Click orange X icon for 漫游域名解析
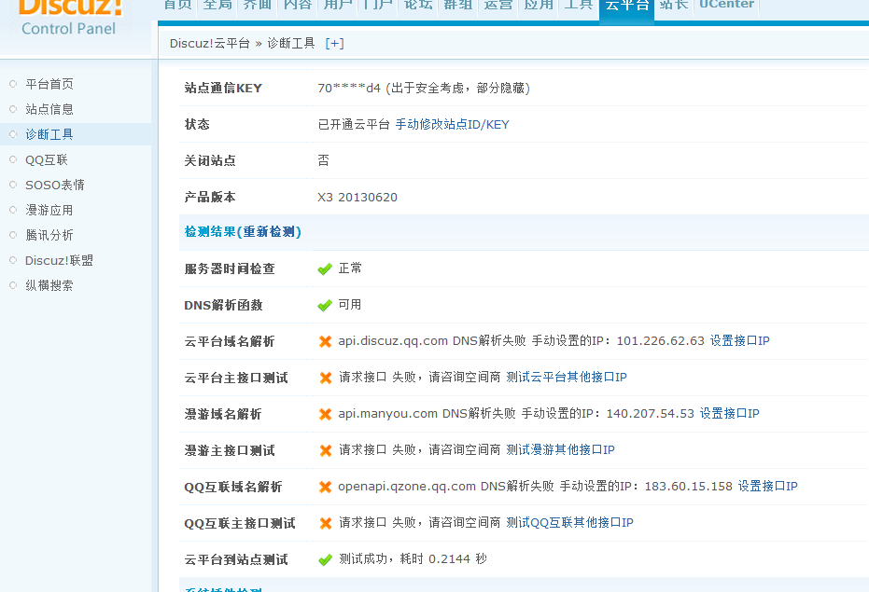The width and height of the screenshot is (869, 592). point(326,414)
